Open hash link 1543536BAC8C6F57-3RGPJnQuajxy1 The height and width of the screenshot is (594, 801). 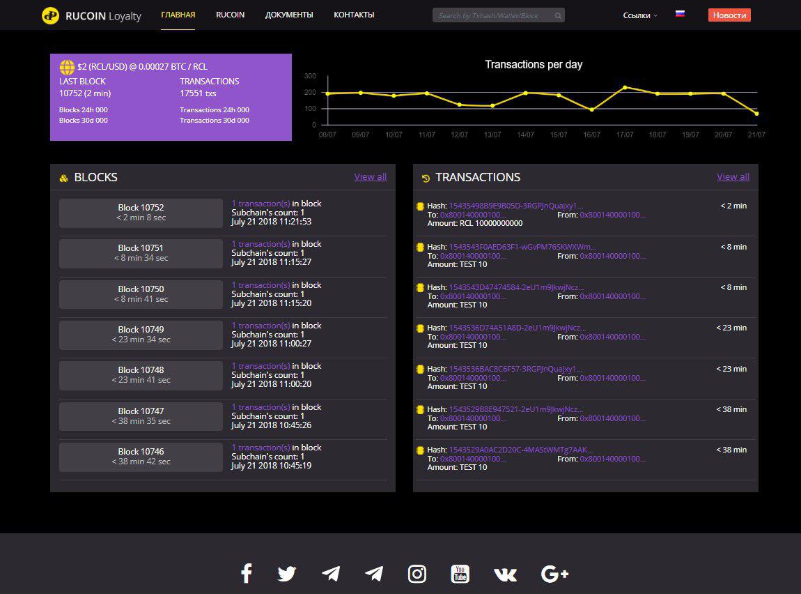point(516,369)
